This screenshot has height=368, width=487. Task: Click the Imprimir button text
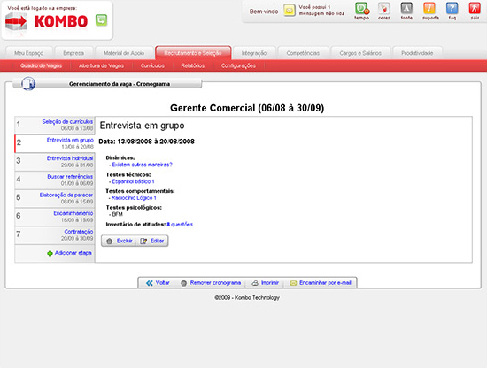point(270,283)
